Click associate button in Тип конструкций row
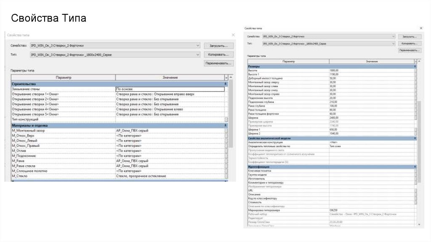Viewport: 431px width, 242px height. pyautogui.click(x=226, y=120)
